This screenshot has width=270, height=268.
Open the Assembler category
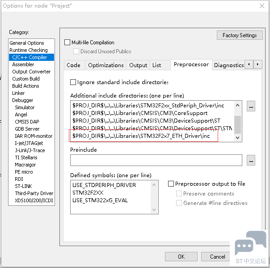click(23, 64)
